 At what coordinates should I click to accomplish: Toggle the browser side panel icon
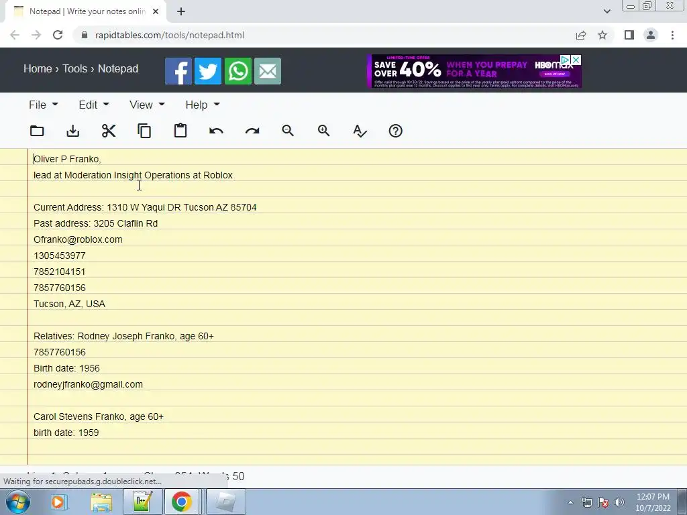coord(629,35)
